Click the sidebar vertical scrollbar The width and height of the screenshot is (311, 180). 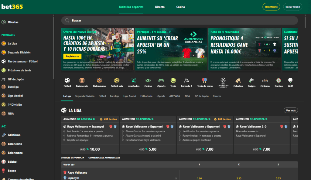[x=53, y=48]
